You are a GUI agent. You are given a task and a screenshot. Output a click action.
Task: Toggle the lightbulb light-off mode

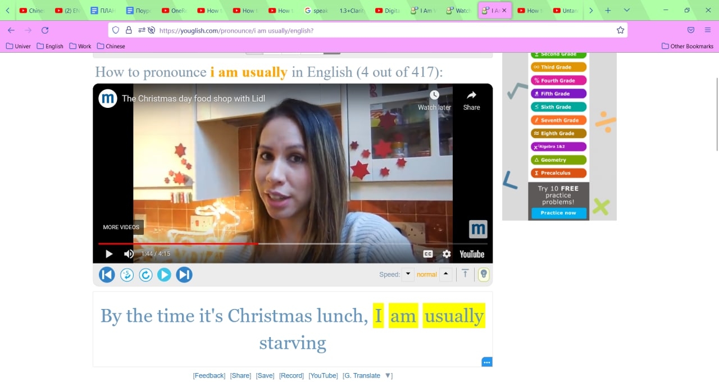coord(484,275)
